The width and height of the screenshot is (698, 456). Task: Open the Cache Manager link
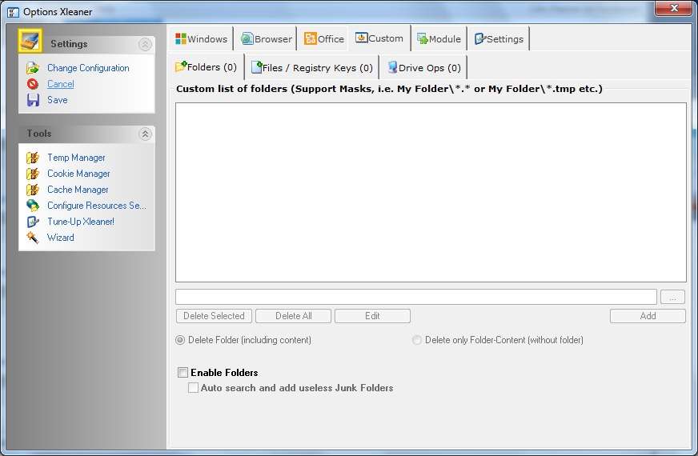click(x=78, y=190)
